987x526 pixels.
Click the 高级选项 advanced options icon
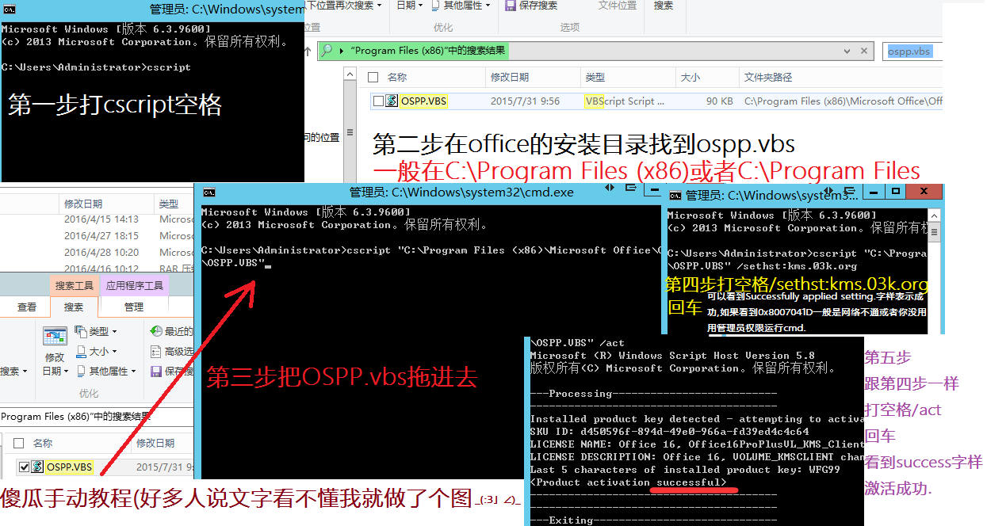coord(157,351)
